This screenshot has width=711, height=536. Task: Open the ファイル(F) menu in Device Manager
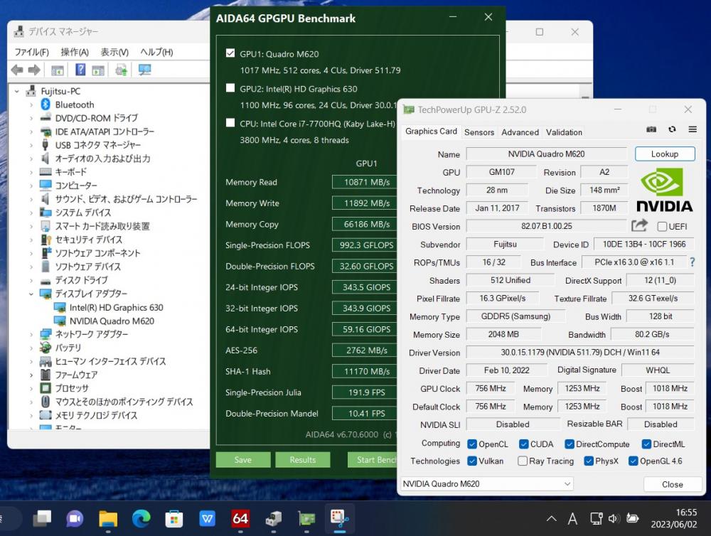click(x=31, y=52)
